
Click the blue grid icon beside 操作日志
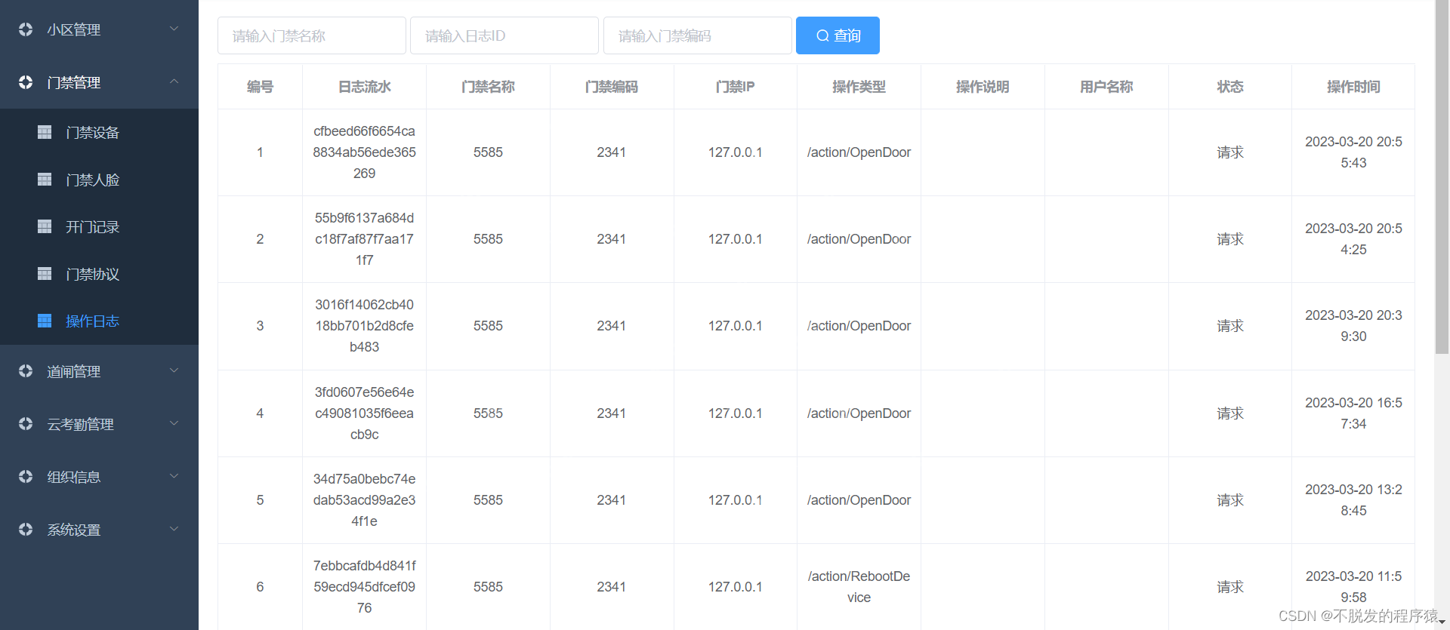[x=45, y=321]
